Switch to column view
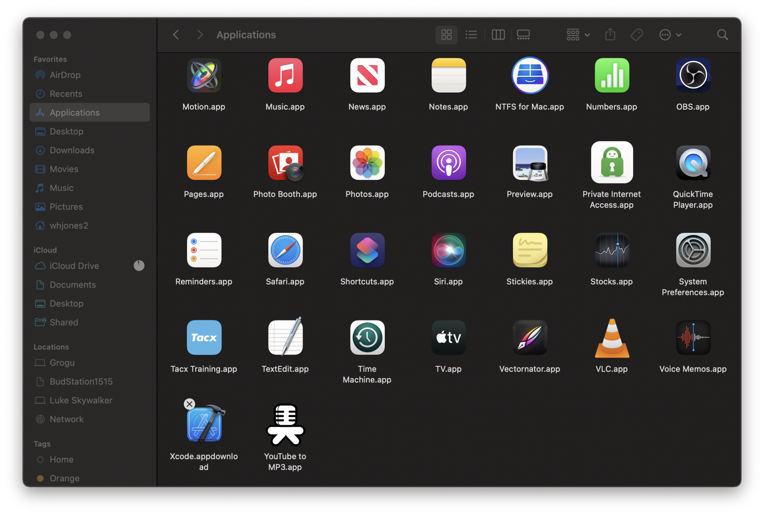Viewport: 764px width, 515px height. point(498,35)
